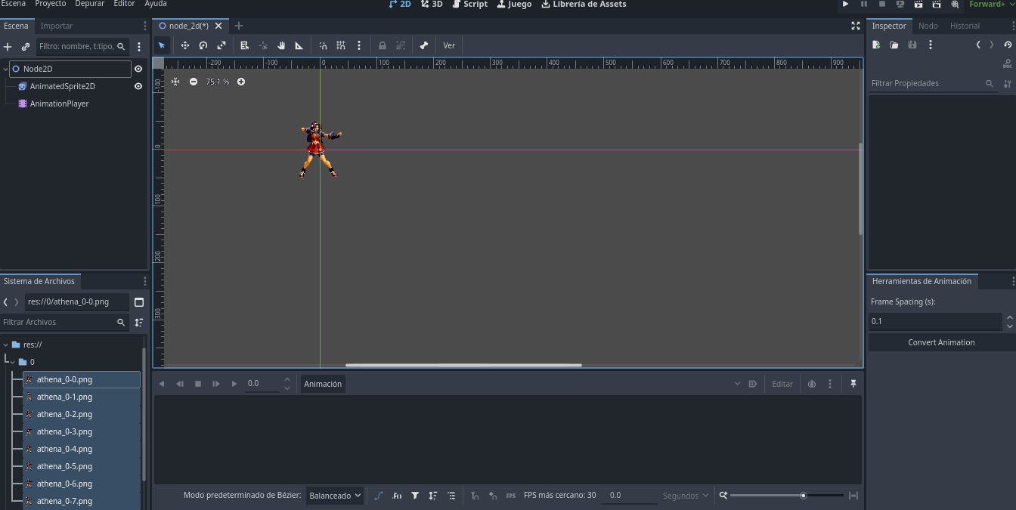Toggle onion skinning in animation panel
Viewport: 1016px width, 510px height.
click(812, 384)
